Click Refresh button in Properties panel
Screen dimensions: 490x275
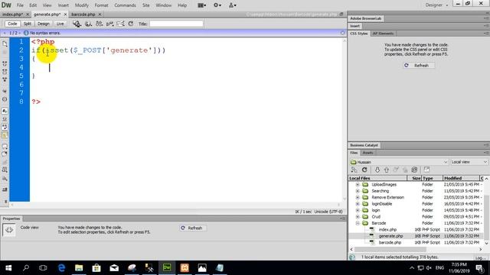[x=192, y=228]
